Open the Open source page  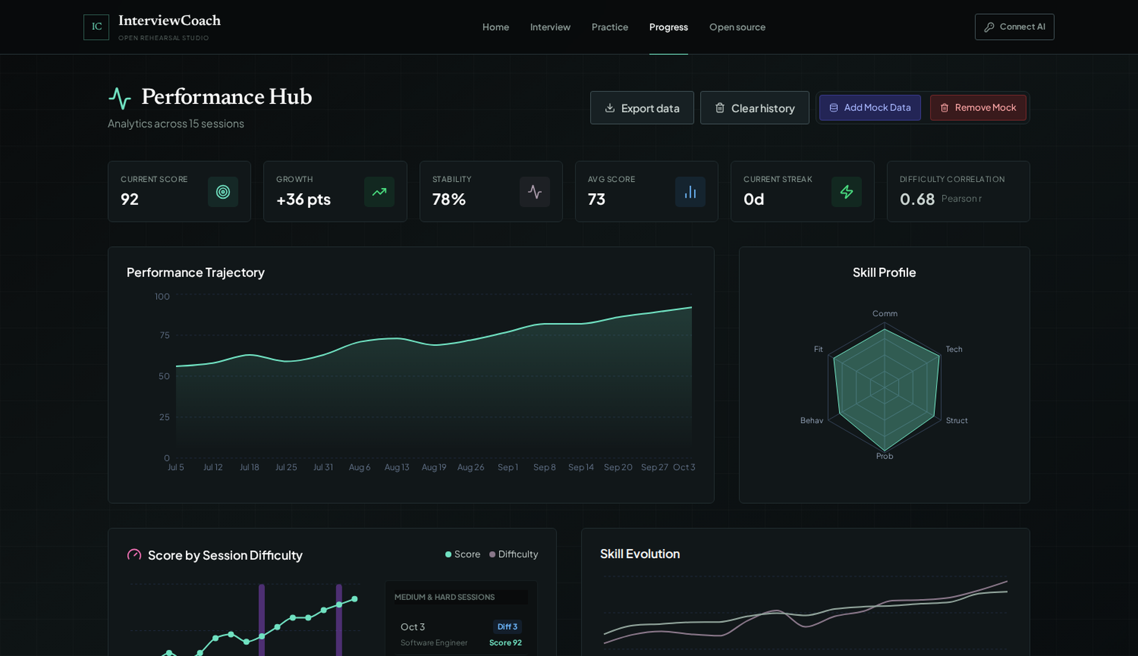coord(737,27)
